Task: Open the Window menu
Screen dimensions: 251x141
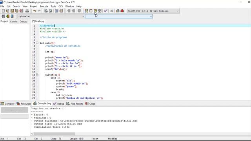Action: 69,6
